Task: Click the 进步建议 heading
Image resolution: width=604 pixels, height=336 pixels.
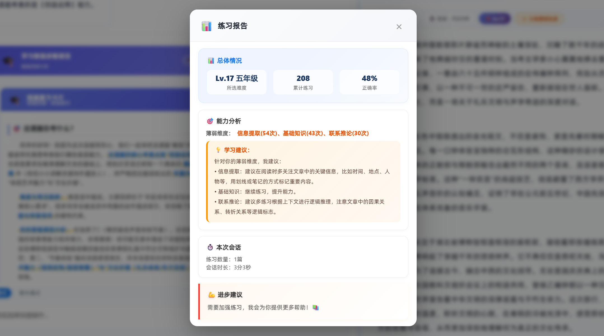Action: (x=230, y=295)
